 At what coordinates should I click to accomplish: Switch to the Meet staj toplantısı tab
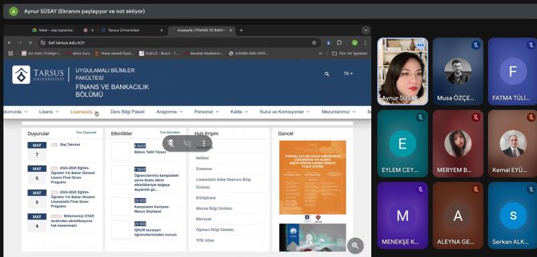pyautogui.click(x=56, y=30)
